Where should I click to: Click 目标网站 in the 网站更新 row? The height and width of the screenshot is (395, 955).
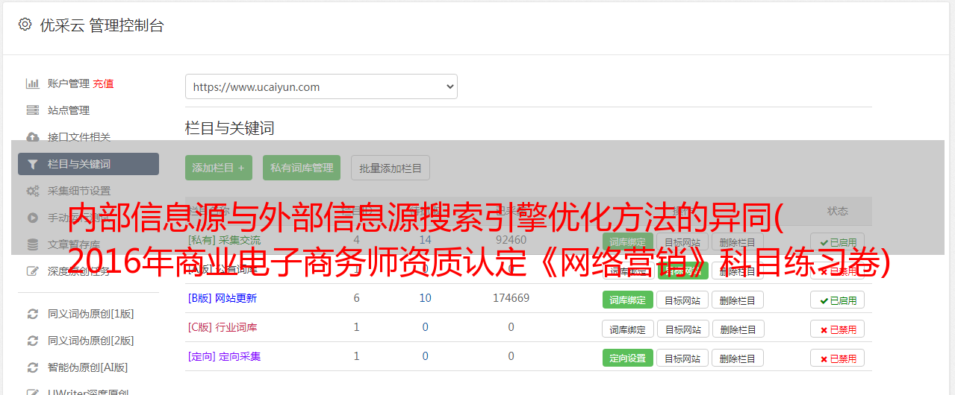pyautogui.click(x=682, y=300)
